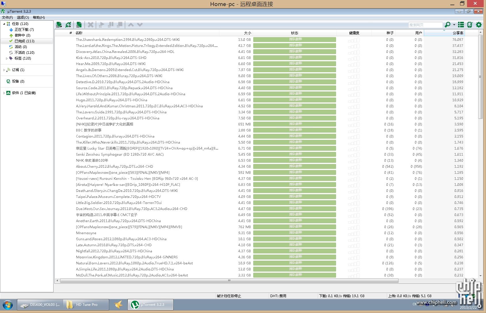Click the remote/mobile device icon
The image size is (486, 313).
[470, 25]
